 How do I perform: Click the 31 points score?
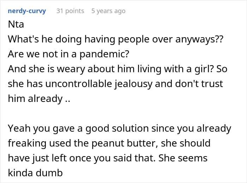[70, 11]
